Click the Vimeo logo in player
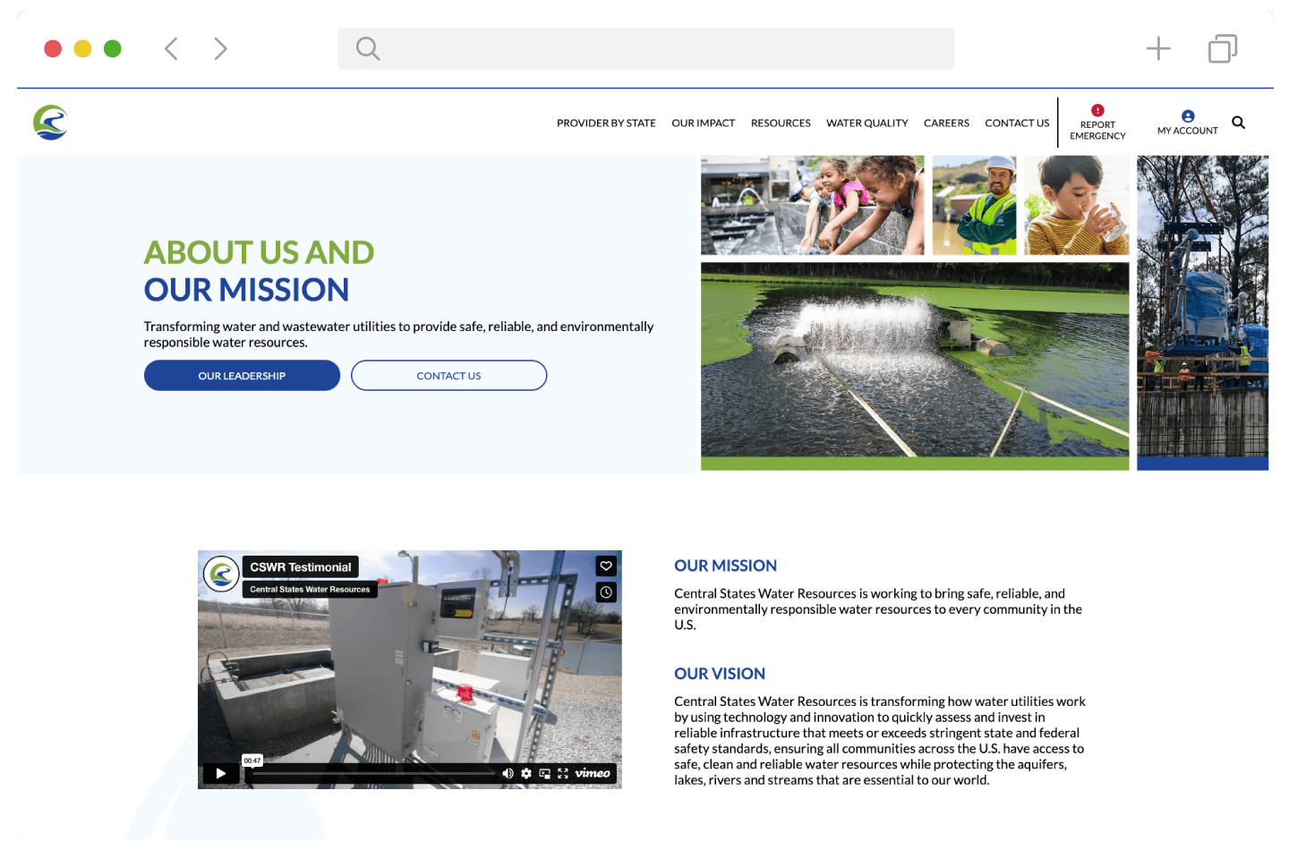The height and width of the screenshot is (850, 1289). pyautogui.click(x=593, y=773)
